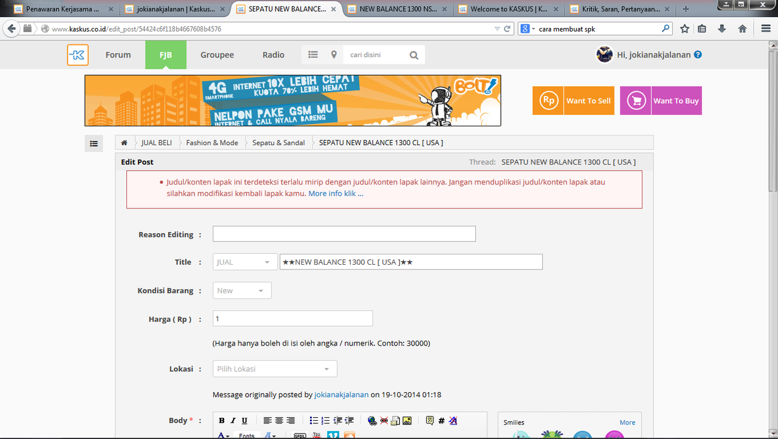778x439 pixels.
Task: Click the Title text field
Action: [x=411, y=262]
